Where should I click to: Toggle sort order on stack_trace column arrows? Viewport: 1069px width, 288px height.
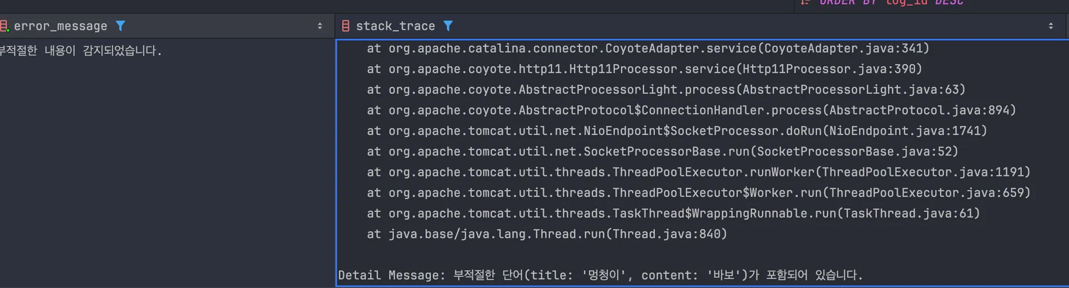[1051, 26]
